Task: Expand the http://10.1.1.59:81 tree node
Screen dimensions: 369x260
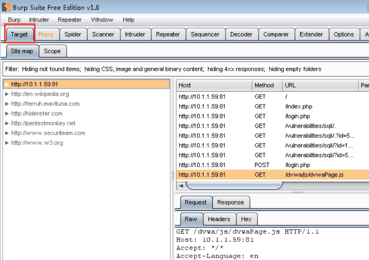Action: (7, 84)
